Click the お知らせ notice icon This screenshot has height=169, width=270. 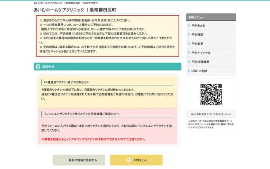pos(38,67)
